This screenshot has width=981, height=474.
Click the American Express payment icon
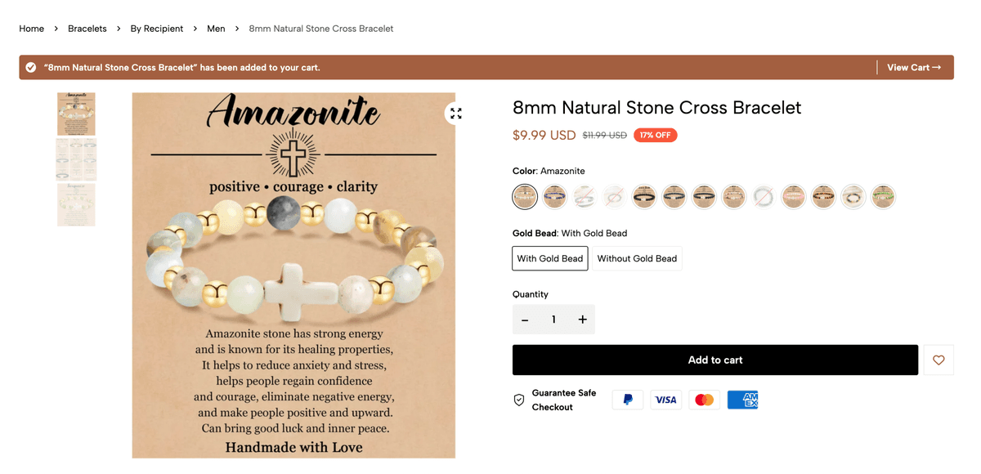coord(742,400)
